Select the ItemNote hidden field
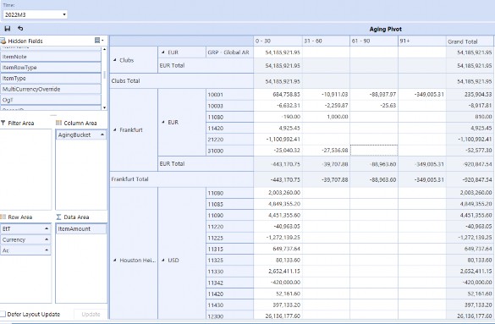 coord(51,57)
